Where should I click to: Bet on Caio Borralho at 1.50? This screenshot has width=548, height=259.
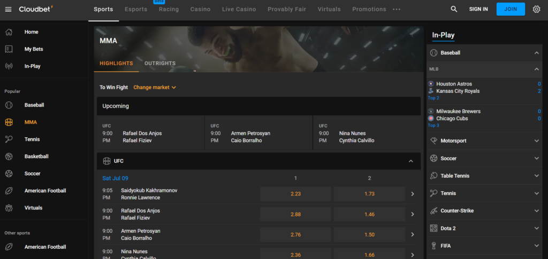[369, 234]
